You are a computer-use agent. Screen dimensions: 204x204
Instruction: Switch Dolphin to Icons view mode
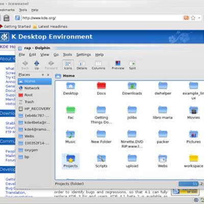click(68, 65)
